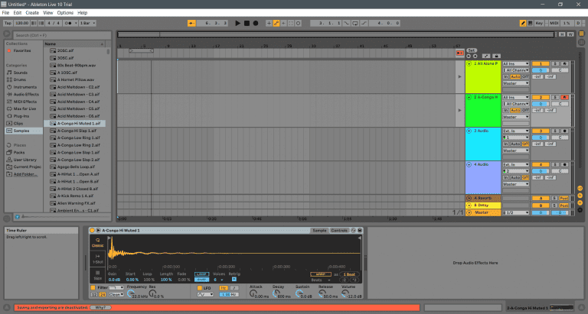Set track 4 monitor to In
Viewport: 588px width, 314px height.
[x=505, y=178]
